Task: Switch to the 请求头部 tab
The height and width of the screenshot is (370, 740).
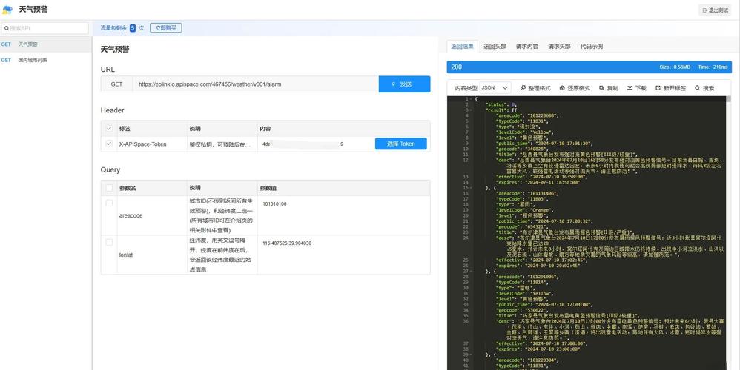Action: (559, 47)
